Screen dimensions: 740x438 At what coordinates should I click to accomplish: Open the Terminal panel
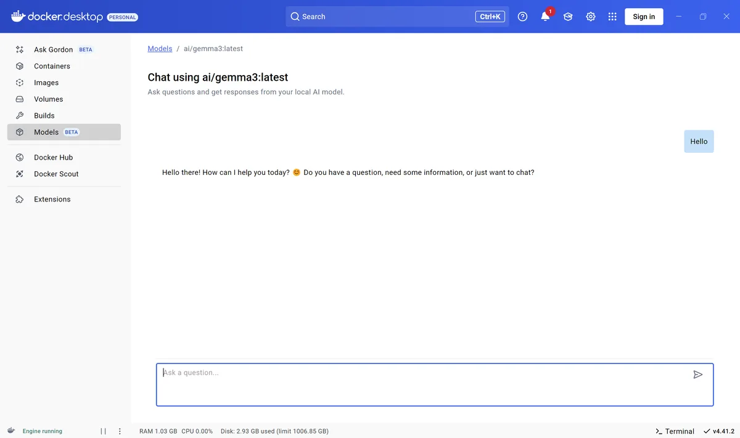[x=675, y=431]
